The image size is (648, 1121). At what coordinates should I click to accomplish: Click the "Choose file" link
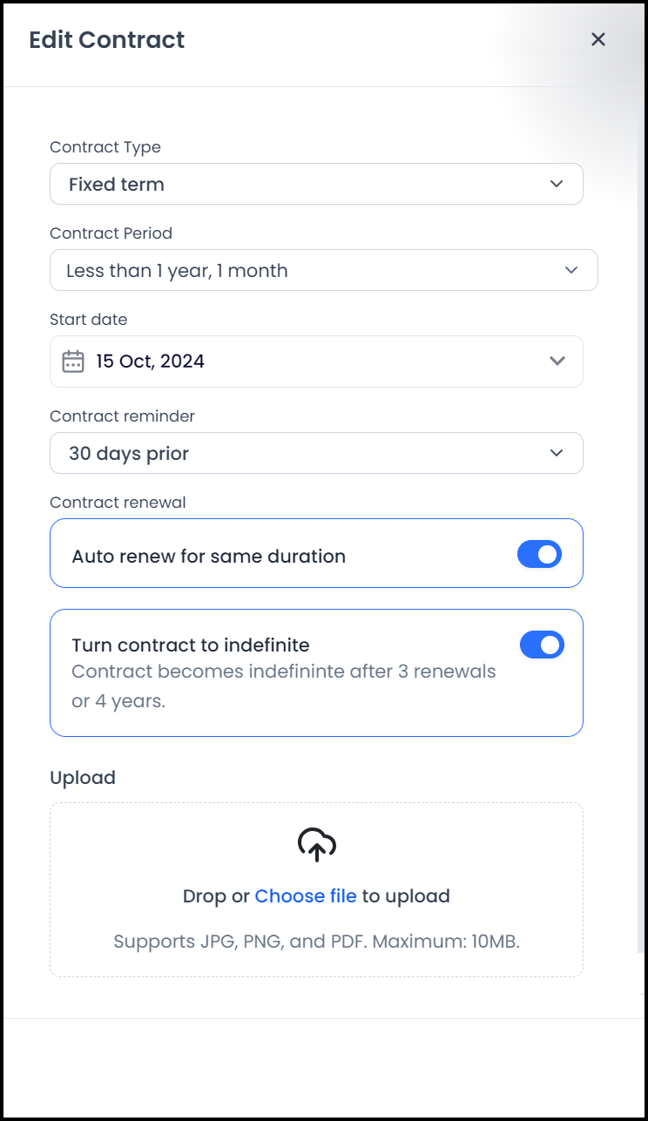coord(306,895)
